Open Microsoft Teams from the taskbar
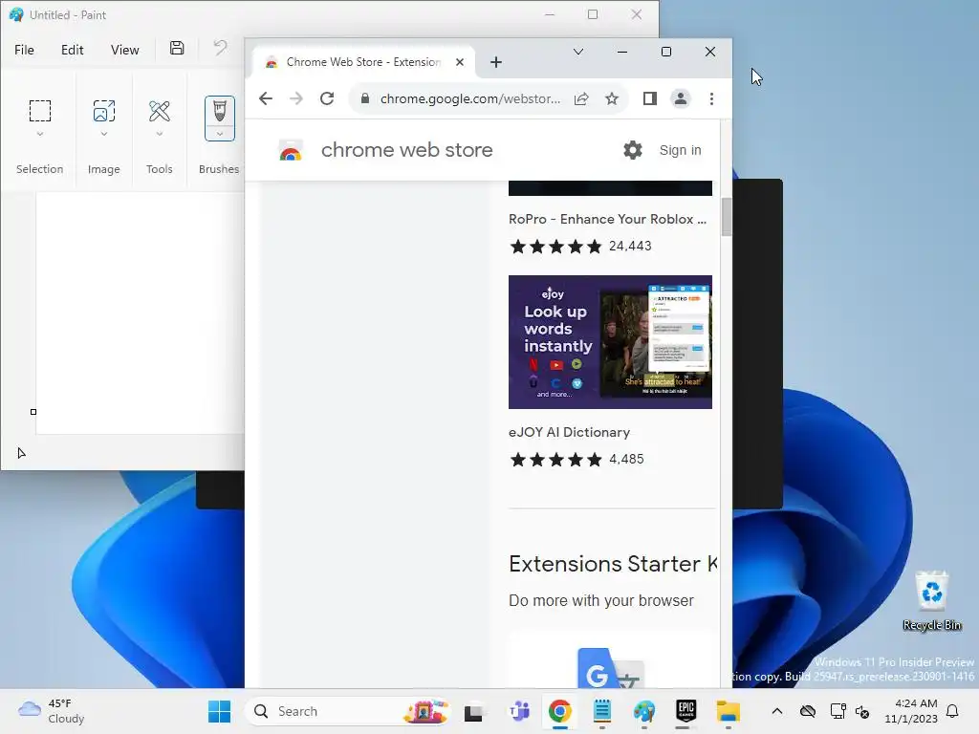 pos(519,711)
